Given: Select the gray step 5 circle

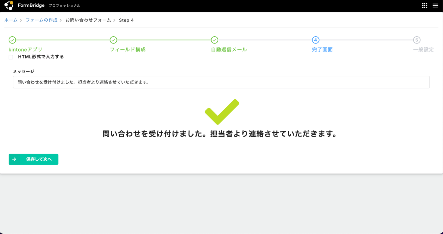Looking at the screenshot, I should (x=416, y=40).
